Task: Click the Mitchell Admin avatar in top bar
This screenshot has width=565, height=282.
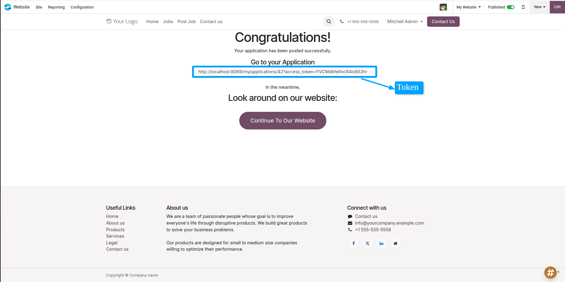Action: coord(443,7)
